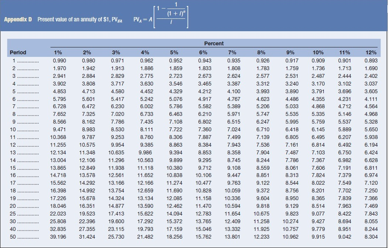
Task: Select period 25 row label
Action: point(13,214)
